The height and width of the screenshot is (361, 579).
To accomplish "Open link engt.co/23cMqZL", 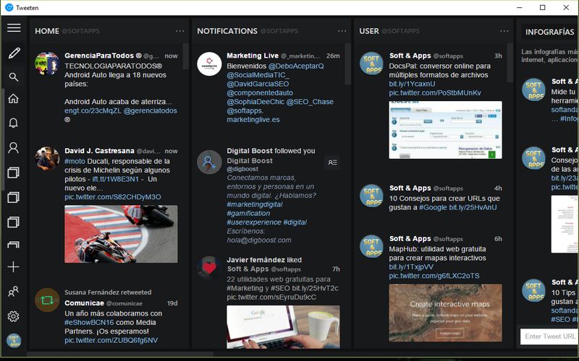I will (93, 110).
